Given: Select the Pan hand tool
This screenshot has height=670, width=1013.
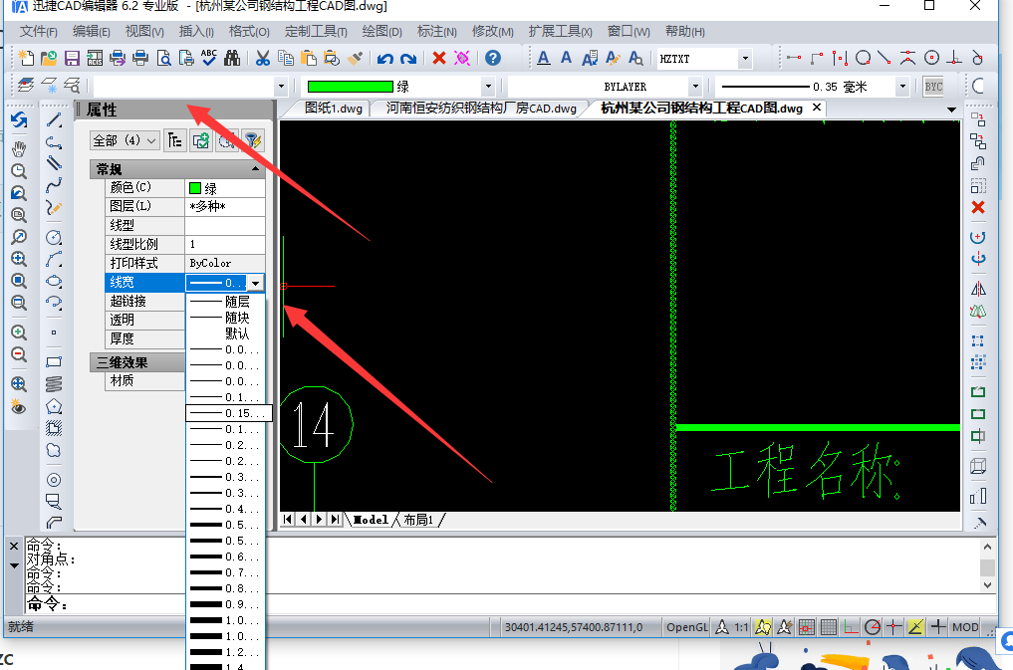Looking at the screenshot, I should pos(19,149).
